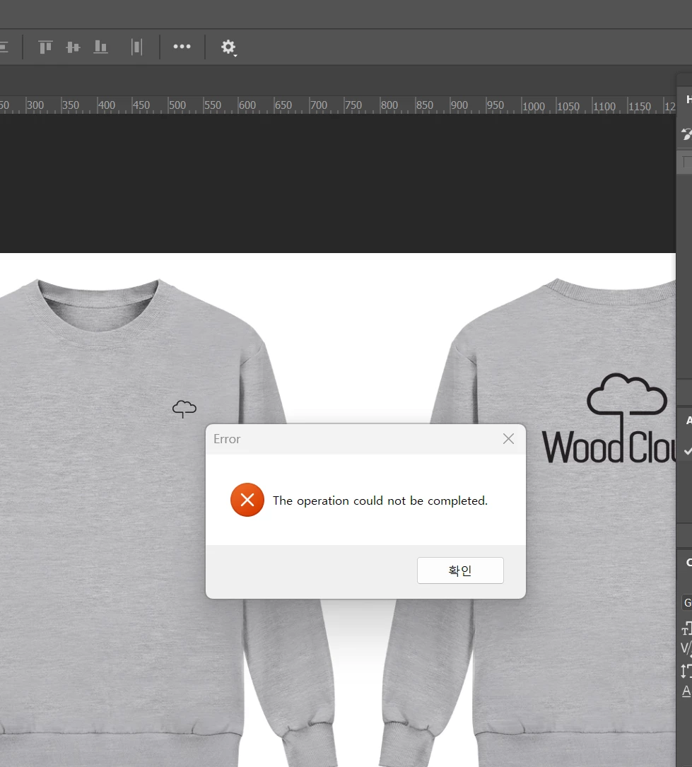
Task: Click the Error dialog title bar
Action: [x=366, y=439]
